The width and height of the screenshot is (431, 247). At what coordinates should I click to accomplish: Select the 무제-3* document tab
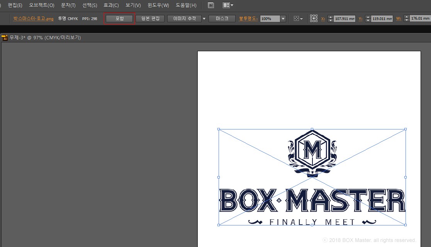[x=45, y=37]
